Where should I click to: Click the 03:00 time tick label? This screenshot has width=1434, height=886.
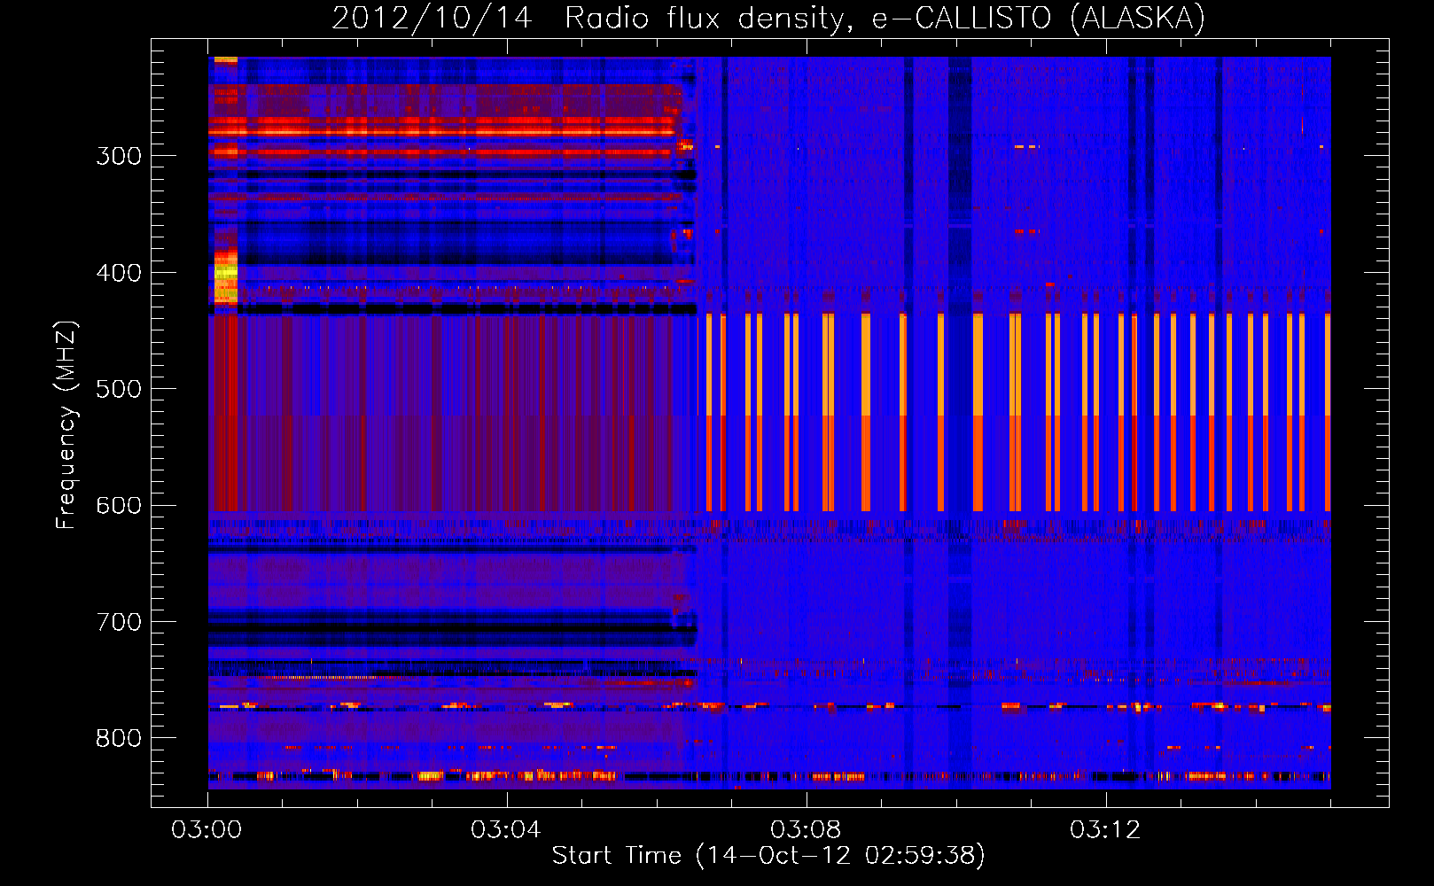(x=207, y=830)
